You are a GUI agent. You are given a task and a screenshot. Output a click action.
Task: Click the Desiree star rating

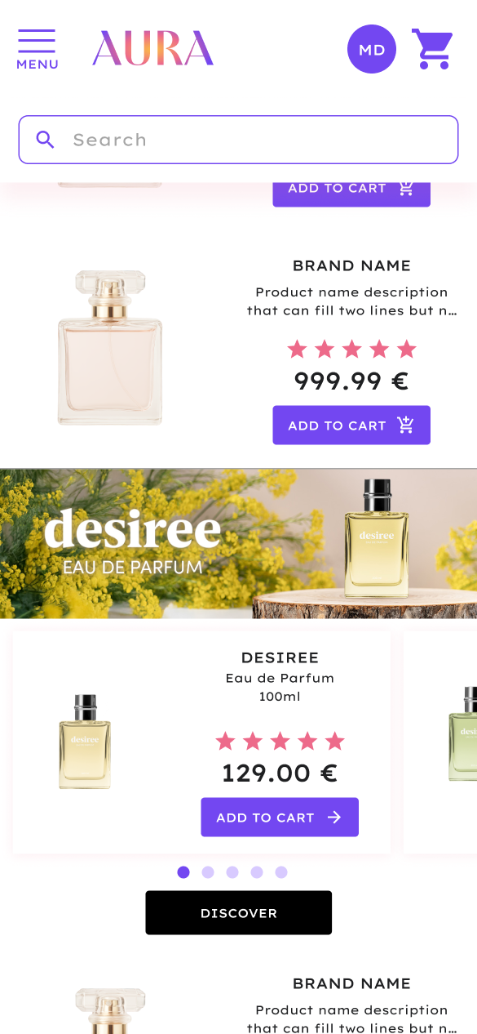click(x=280, y=741)
